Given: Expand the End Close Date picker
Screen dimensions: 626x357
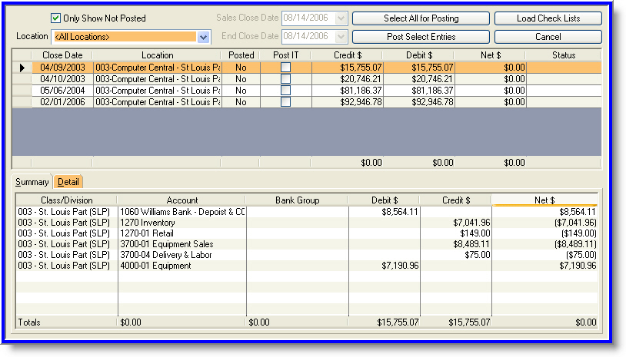Looking at the screenshot, I should (x=341, y=36).
